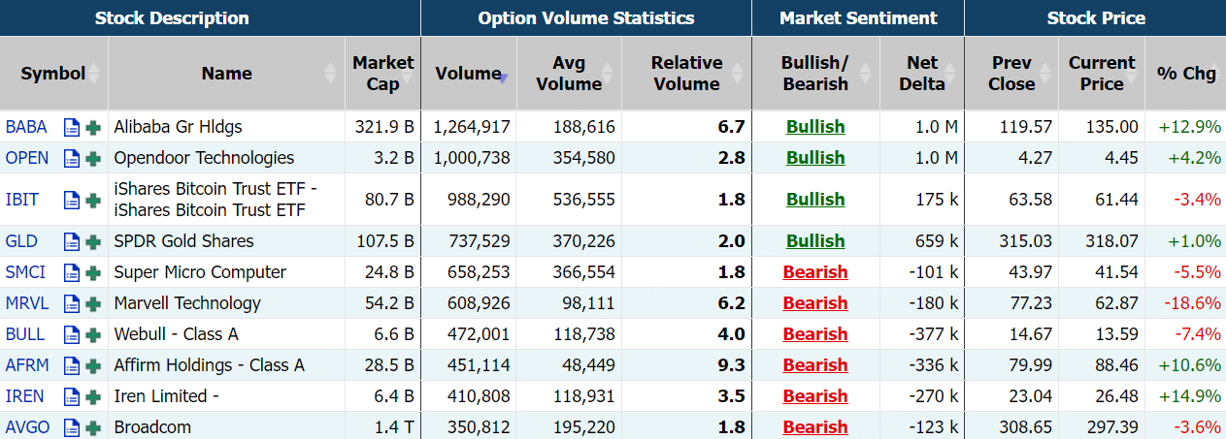Sort table by Market Cap column
Viewport: 1226px width, 439px height.
(382, 73)
